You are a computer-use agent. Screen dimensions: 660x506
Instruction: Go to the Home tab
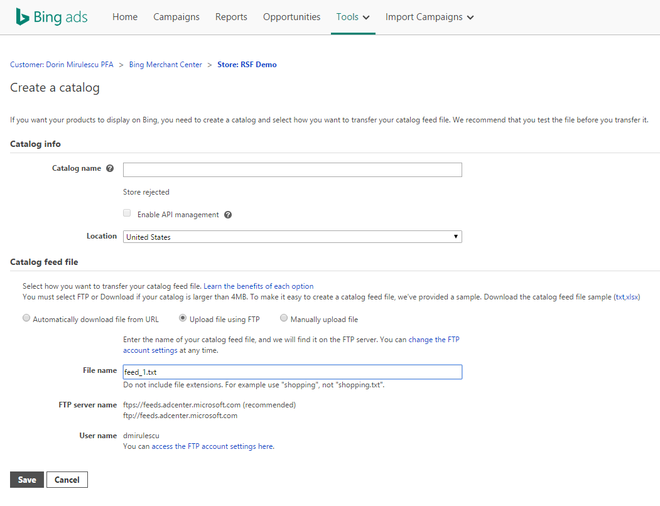coord(125,17)
